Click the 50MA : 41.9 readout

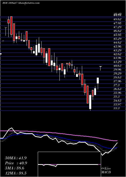16,158
